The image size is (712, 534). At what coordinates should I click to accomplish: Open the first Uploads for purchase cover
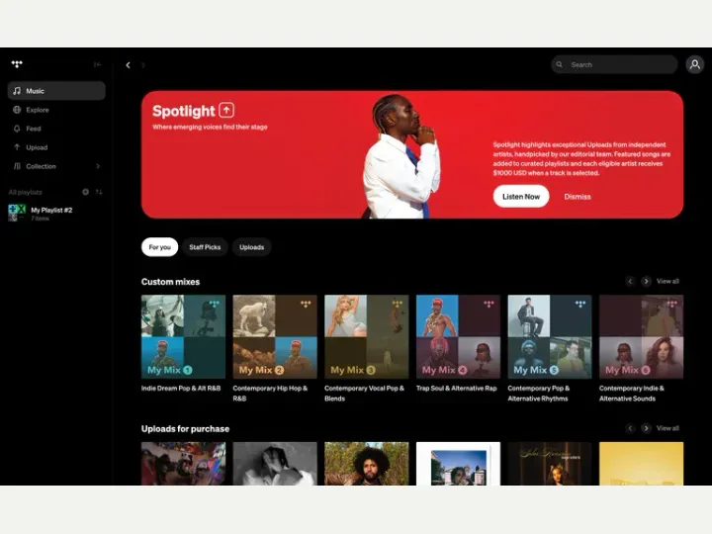(x=183, y=464)
